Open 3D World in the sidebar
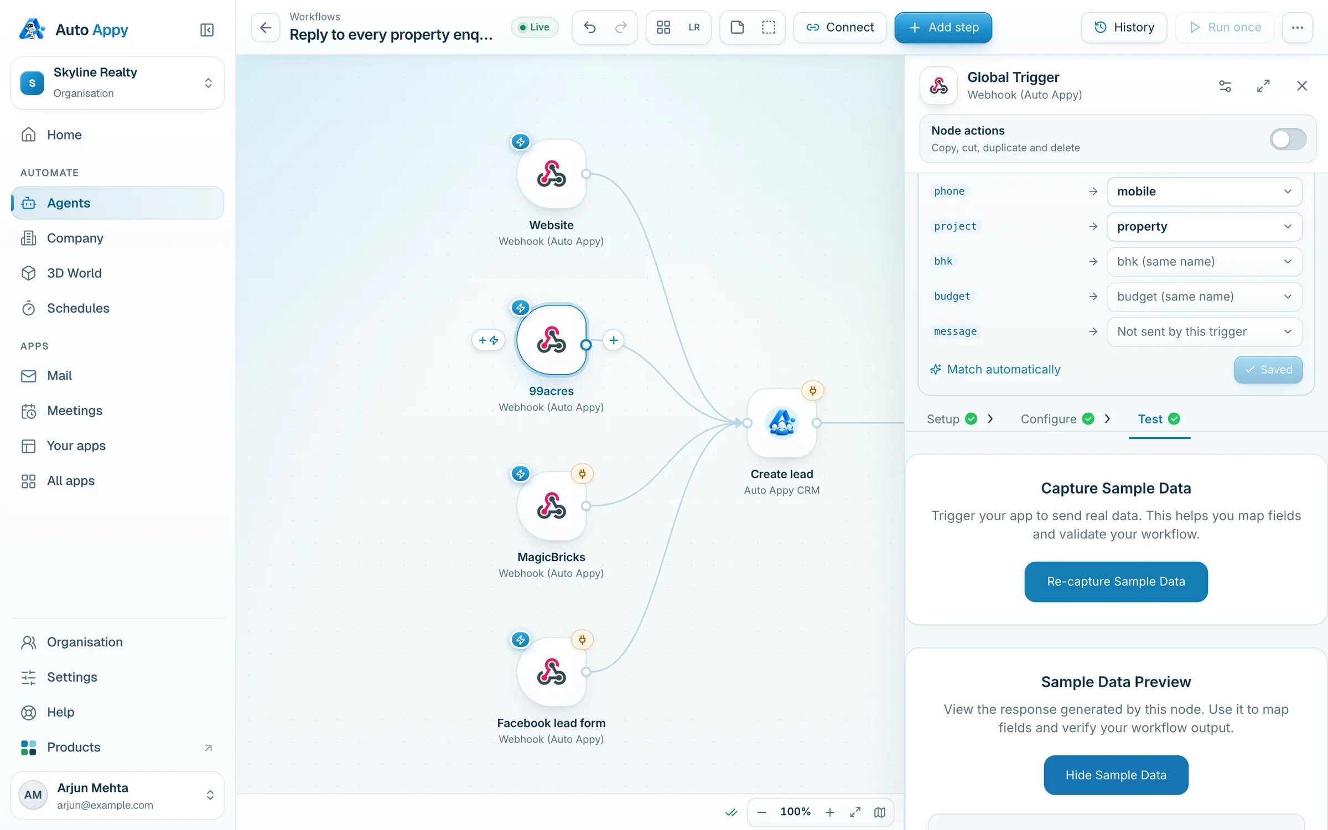Image resolution: width=1328 pixels, height=830 pixels. click(x=117, y=273)
